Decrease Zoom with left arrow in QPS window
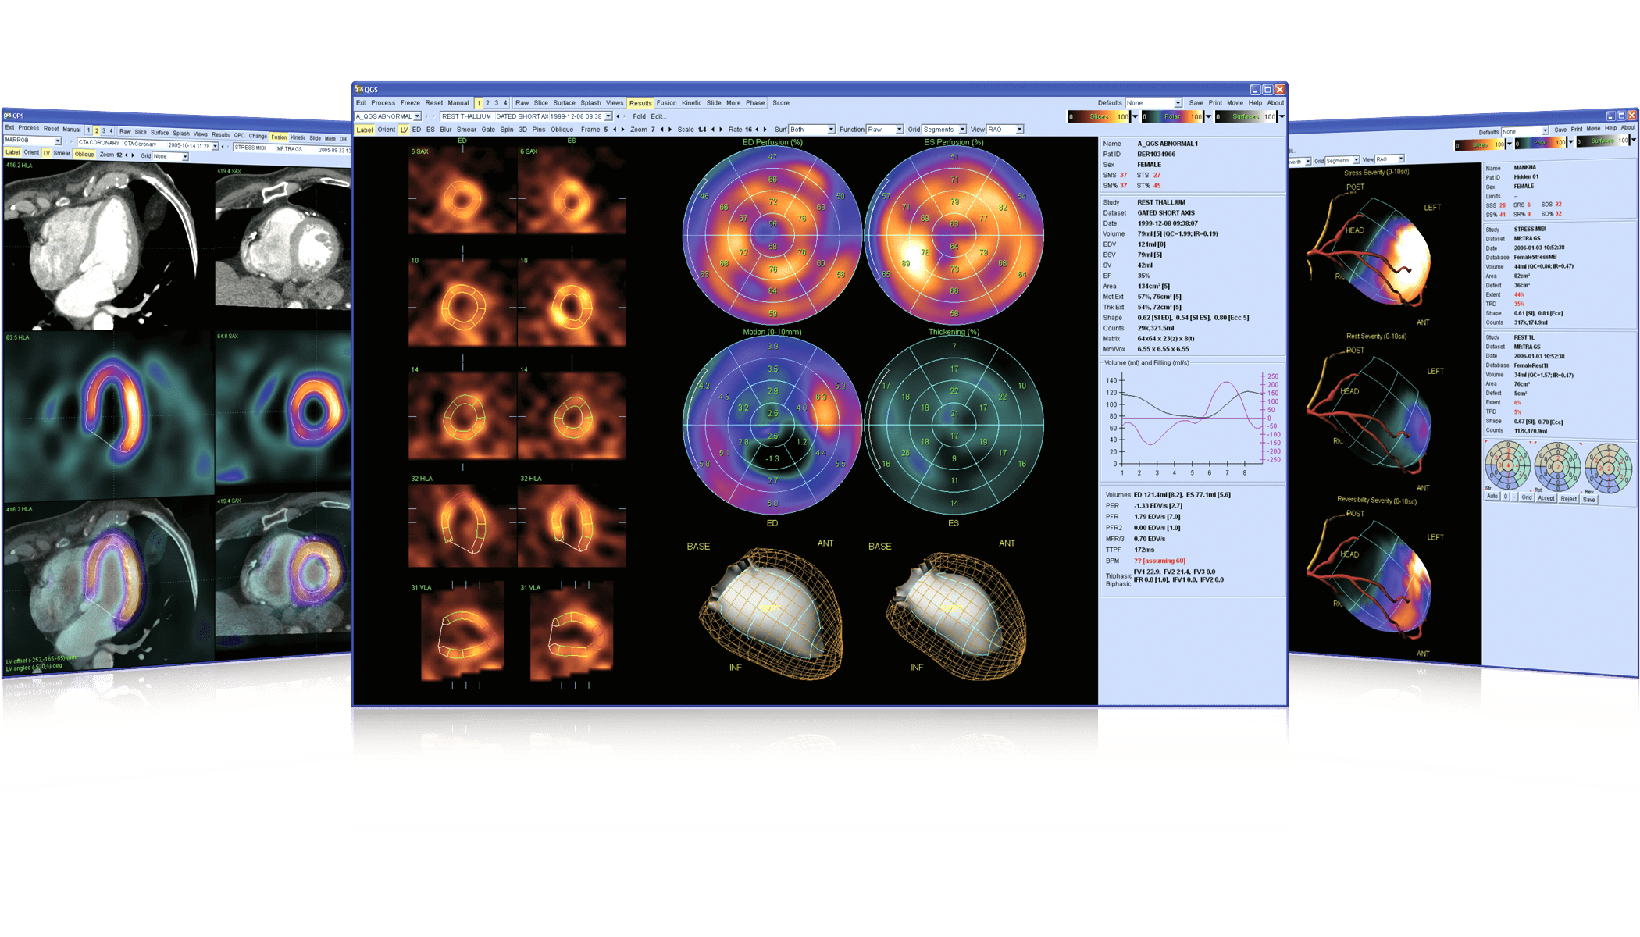This screenshot has height=937, width=1640. pyautogui.click(x=127, y=155)
